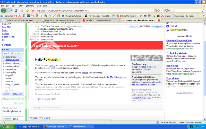
Task: Click the browser back arrow button
Action: click(x=4, y=11)
